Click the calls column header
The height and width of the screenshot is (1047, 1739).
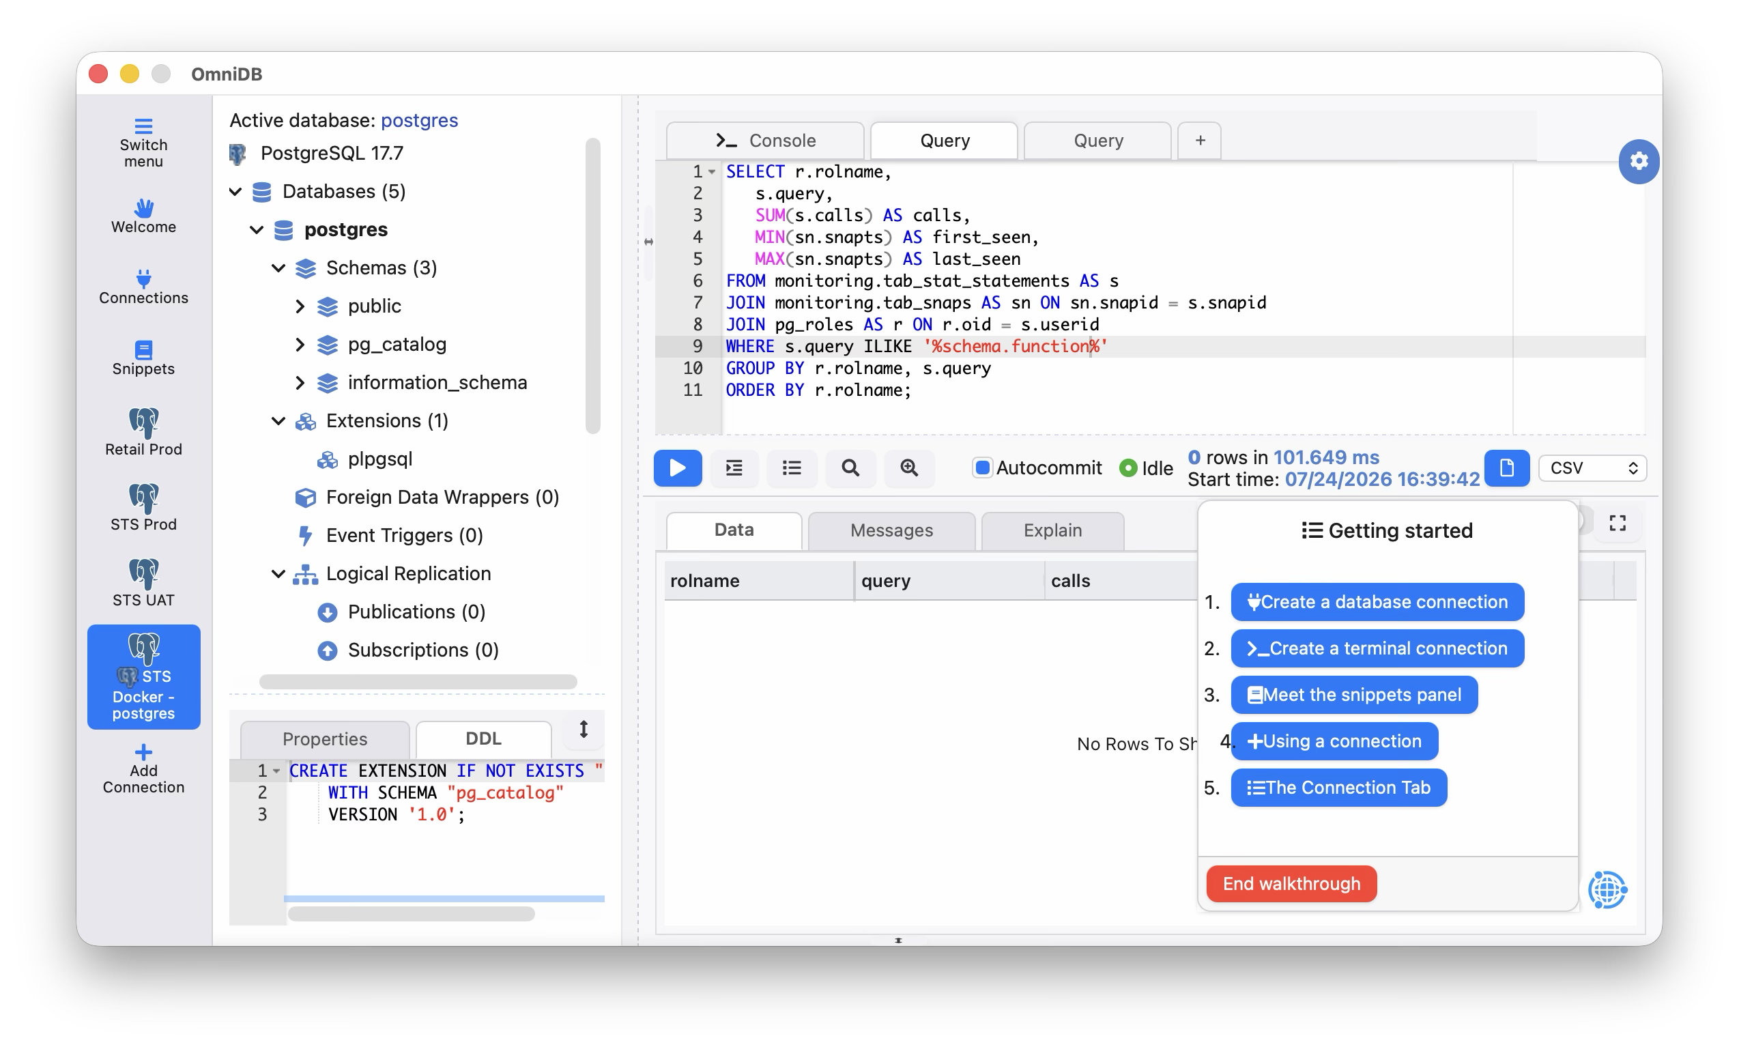click(x=1122, y=581)
